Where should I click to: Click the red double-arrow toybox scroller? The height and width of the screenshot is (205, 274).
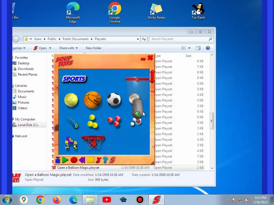[152, 77]
